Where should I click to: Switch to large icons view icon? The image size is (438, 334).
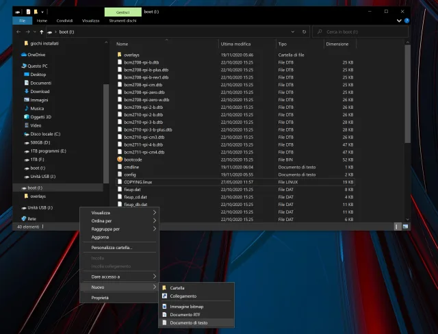405,227
